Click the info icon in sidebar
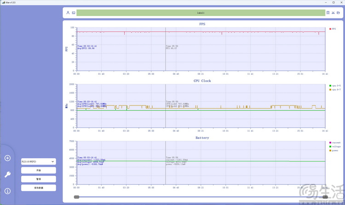345x205 pixels. coord(7,191)
